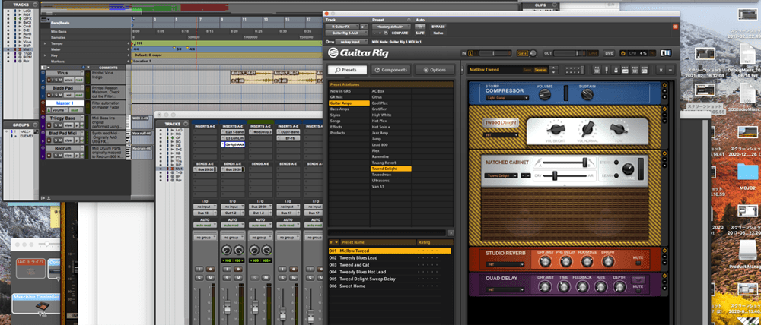Collapse the rack with minus icon

(x=670, y=70)
